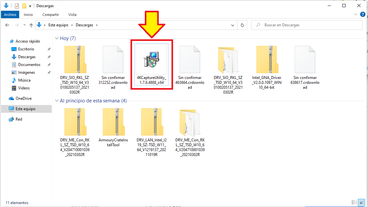Switch to details view in status bar
The image size is (368, 207).
pyautogui.click(x=354, y=202)
